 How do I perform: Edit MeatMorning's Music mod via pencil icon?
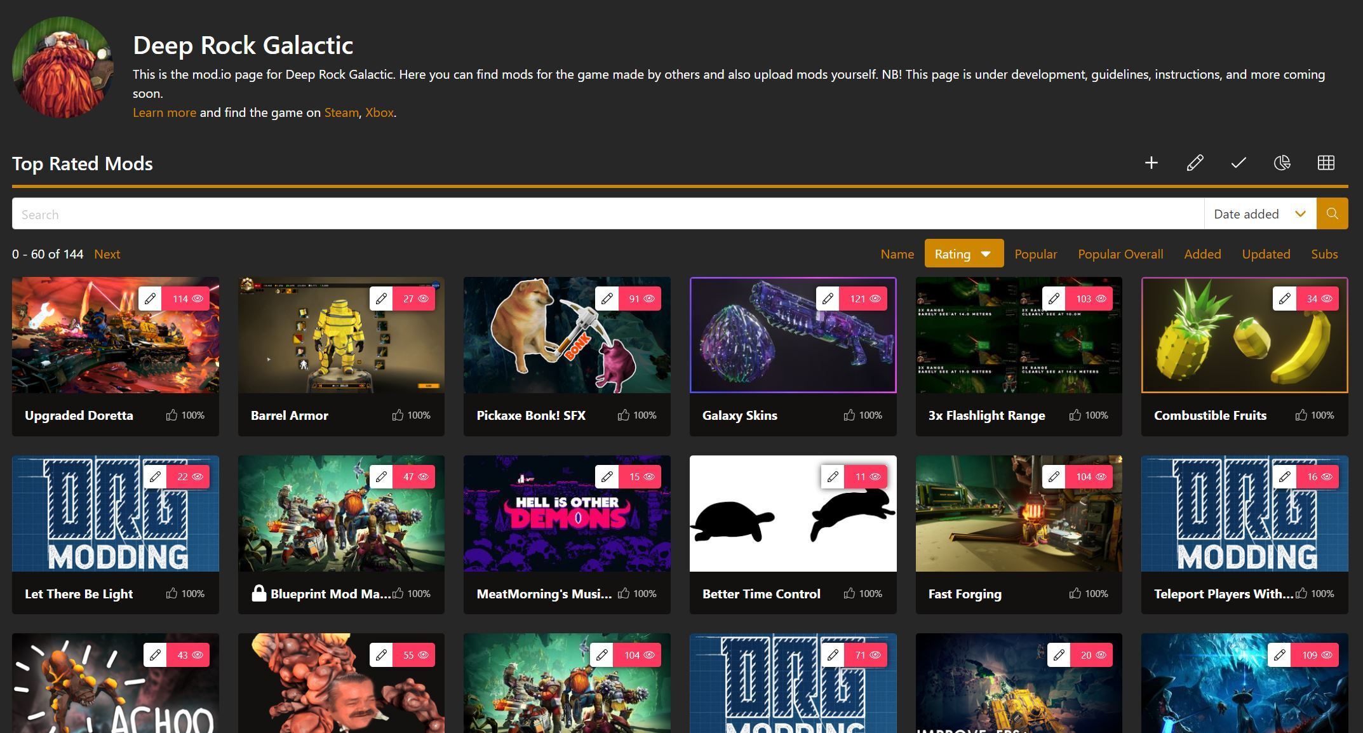[607, 477]
